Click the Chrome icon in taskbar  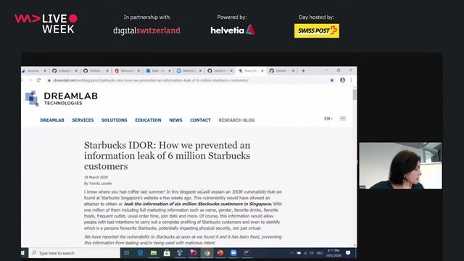click(x=207, y=253)
